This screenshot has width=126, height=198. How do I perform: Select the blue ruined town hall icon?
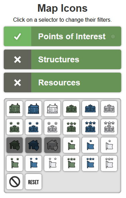tap(34, 108)
